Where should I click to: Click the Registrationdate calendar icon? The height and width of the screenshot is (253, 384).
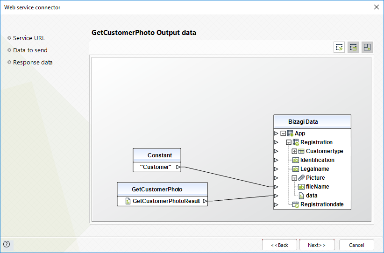tap(296, 204)
